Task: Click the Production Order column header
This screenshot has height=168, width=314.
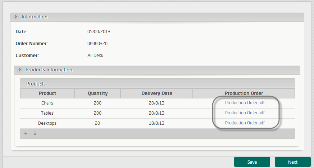Action: pyautogui.click(x=244, y=93)
